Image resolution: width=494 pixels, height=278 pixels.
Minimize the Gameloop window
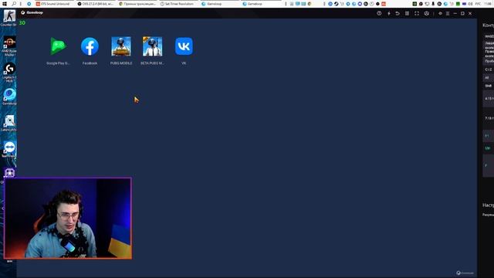click(455, 14)
